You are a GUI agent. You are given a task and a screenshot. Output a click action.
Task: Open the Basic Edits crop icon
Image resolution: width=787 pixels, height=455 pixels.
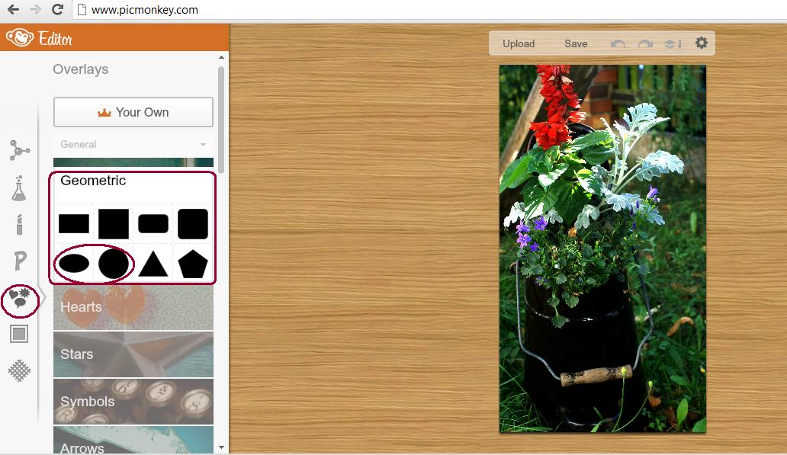click(20, 150)
